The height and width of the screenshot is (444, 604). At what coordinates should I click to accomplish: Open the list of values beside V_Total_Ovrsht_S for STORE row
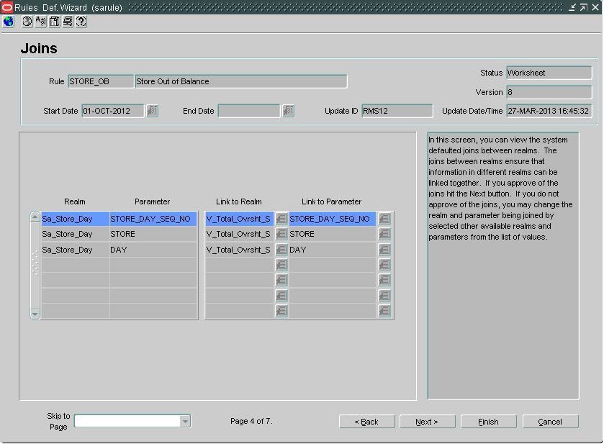(281, 234)
